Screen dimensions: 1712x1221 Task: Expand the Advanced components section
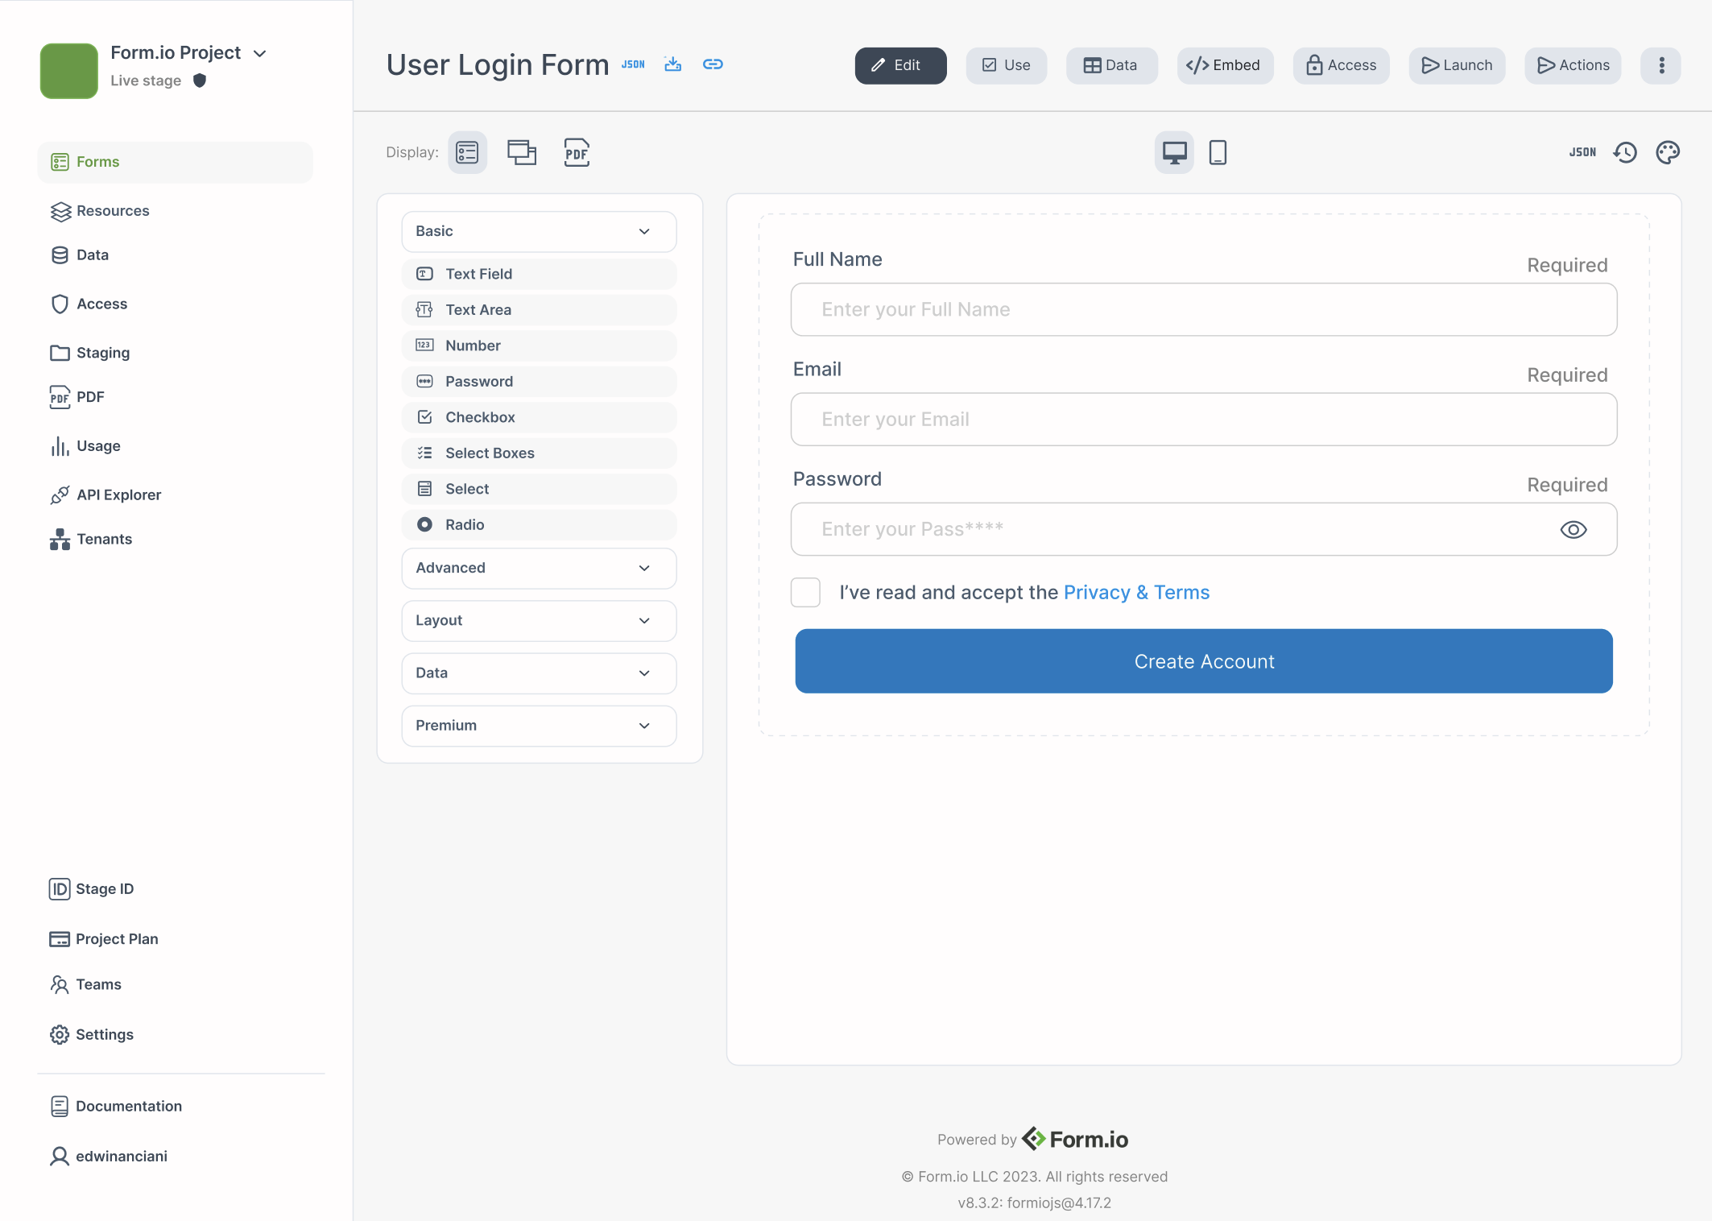click(539, 568)
